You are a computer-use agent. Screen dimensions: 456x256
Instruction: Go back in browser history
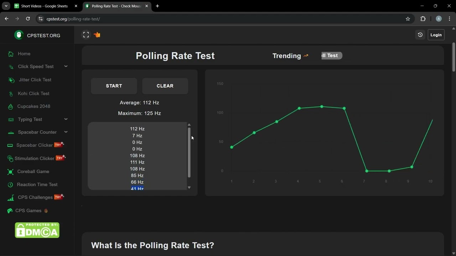tap(6, 19)
